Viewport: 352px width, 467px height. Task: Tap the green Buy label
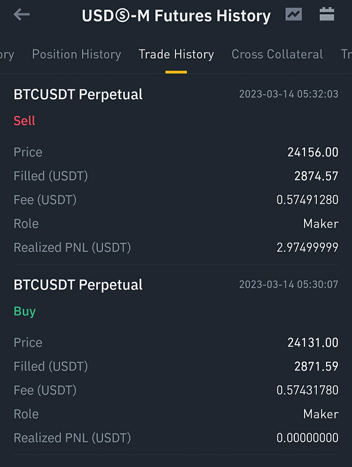tap(25, 311)
